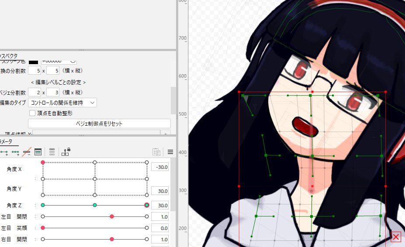The image size is (405, 247).
Task: Click the 右目 開閉 value field 1.0
Action: 160,240
